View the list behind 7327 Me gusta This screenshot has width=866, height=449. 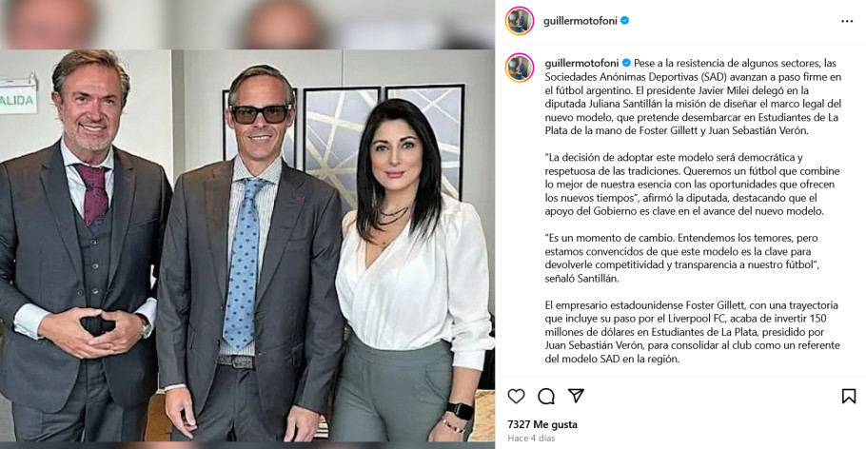pos(542,424)
